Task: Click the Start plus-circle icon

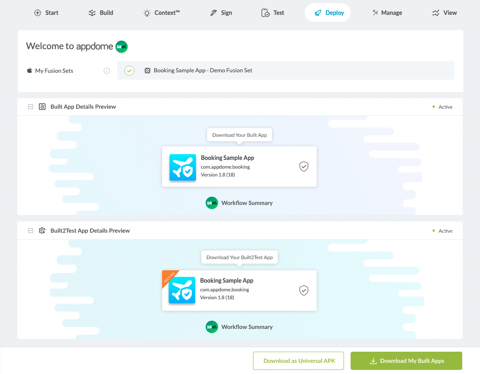Action: pyautogui.click(x=38, y=13)
